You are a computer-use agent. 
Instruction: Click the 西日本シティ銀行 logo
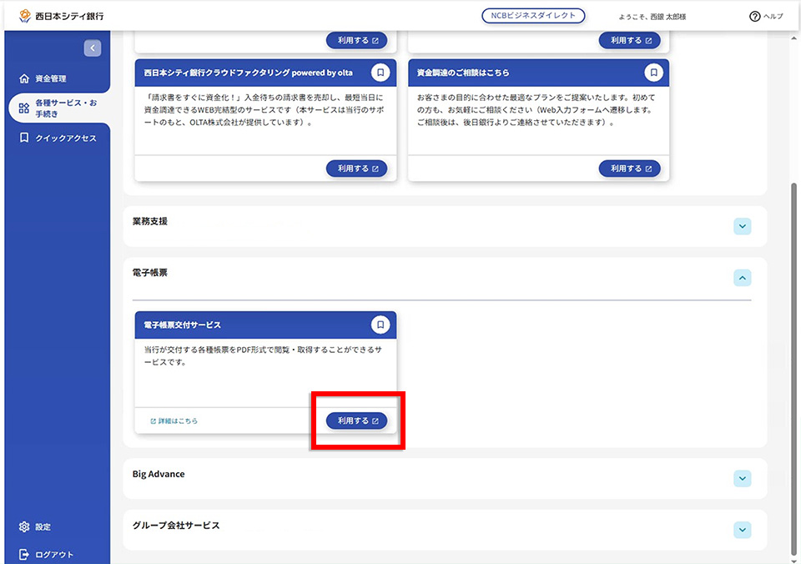(x=61, y=17)
